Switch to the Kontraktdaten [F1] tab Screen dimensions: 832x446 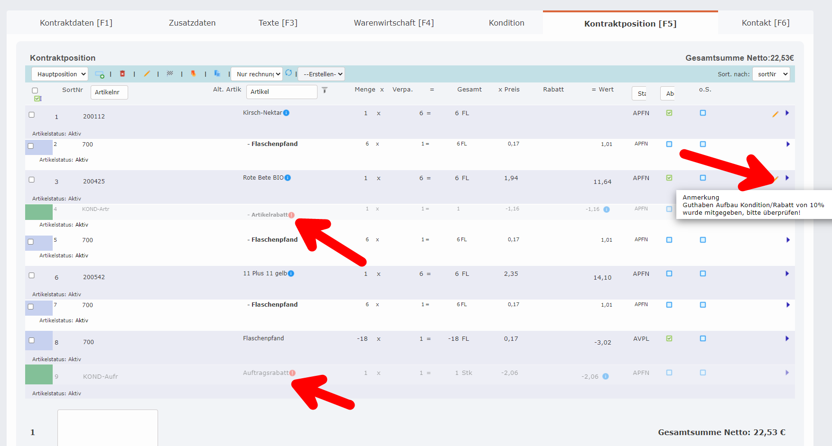tap(76, 23)
